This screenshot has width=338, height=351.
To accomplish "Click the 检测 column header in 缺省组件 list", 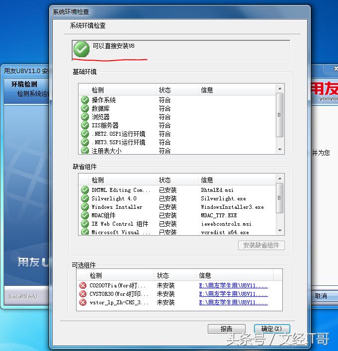I will pyautogui.click(x=122, y=180).
